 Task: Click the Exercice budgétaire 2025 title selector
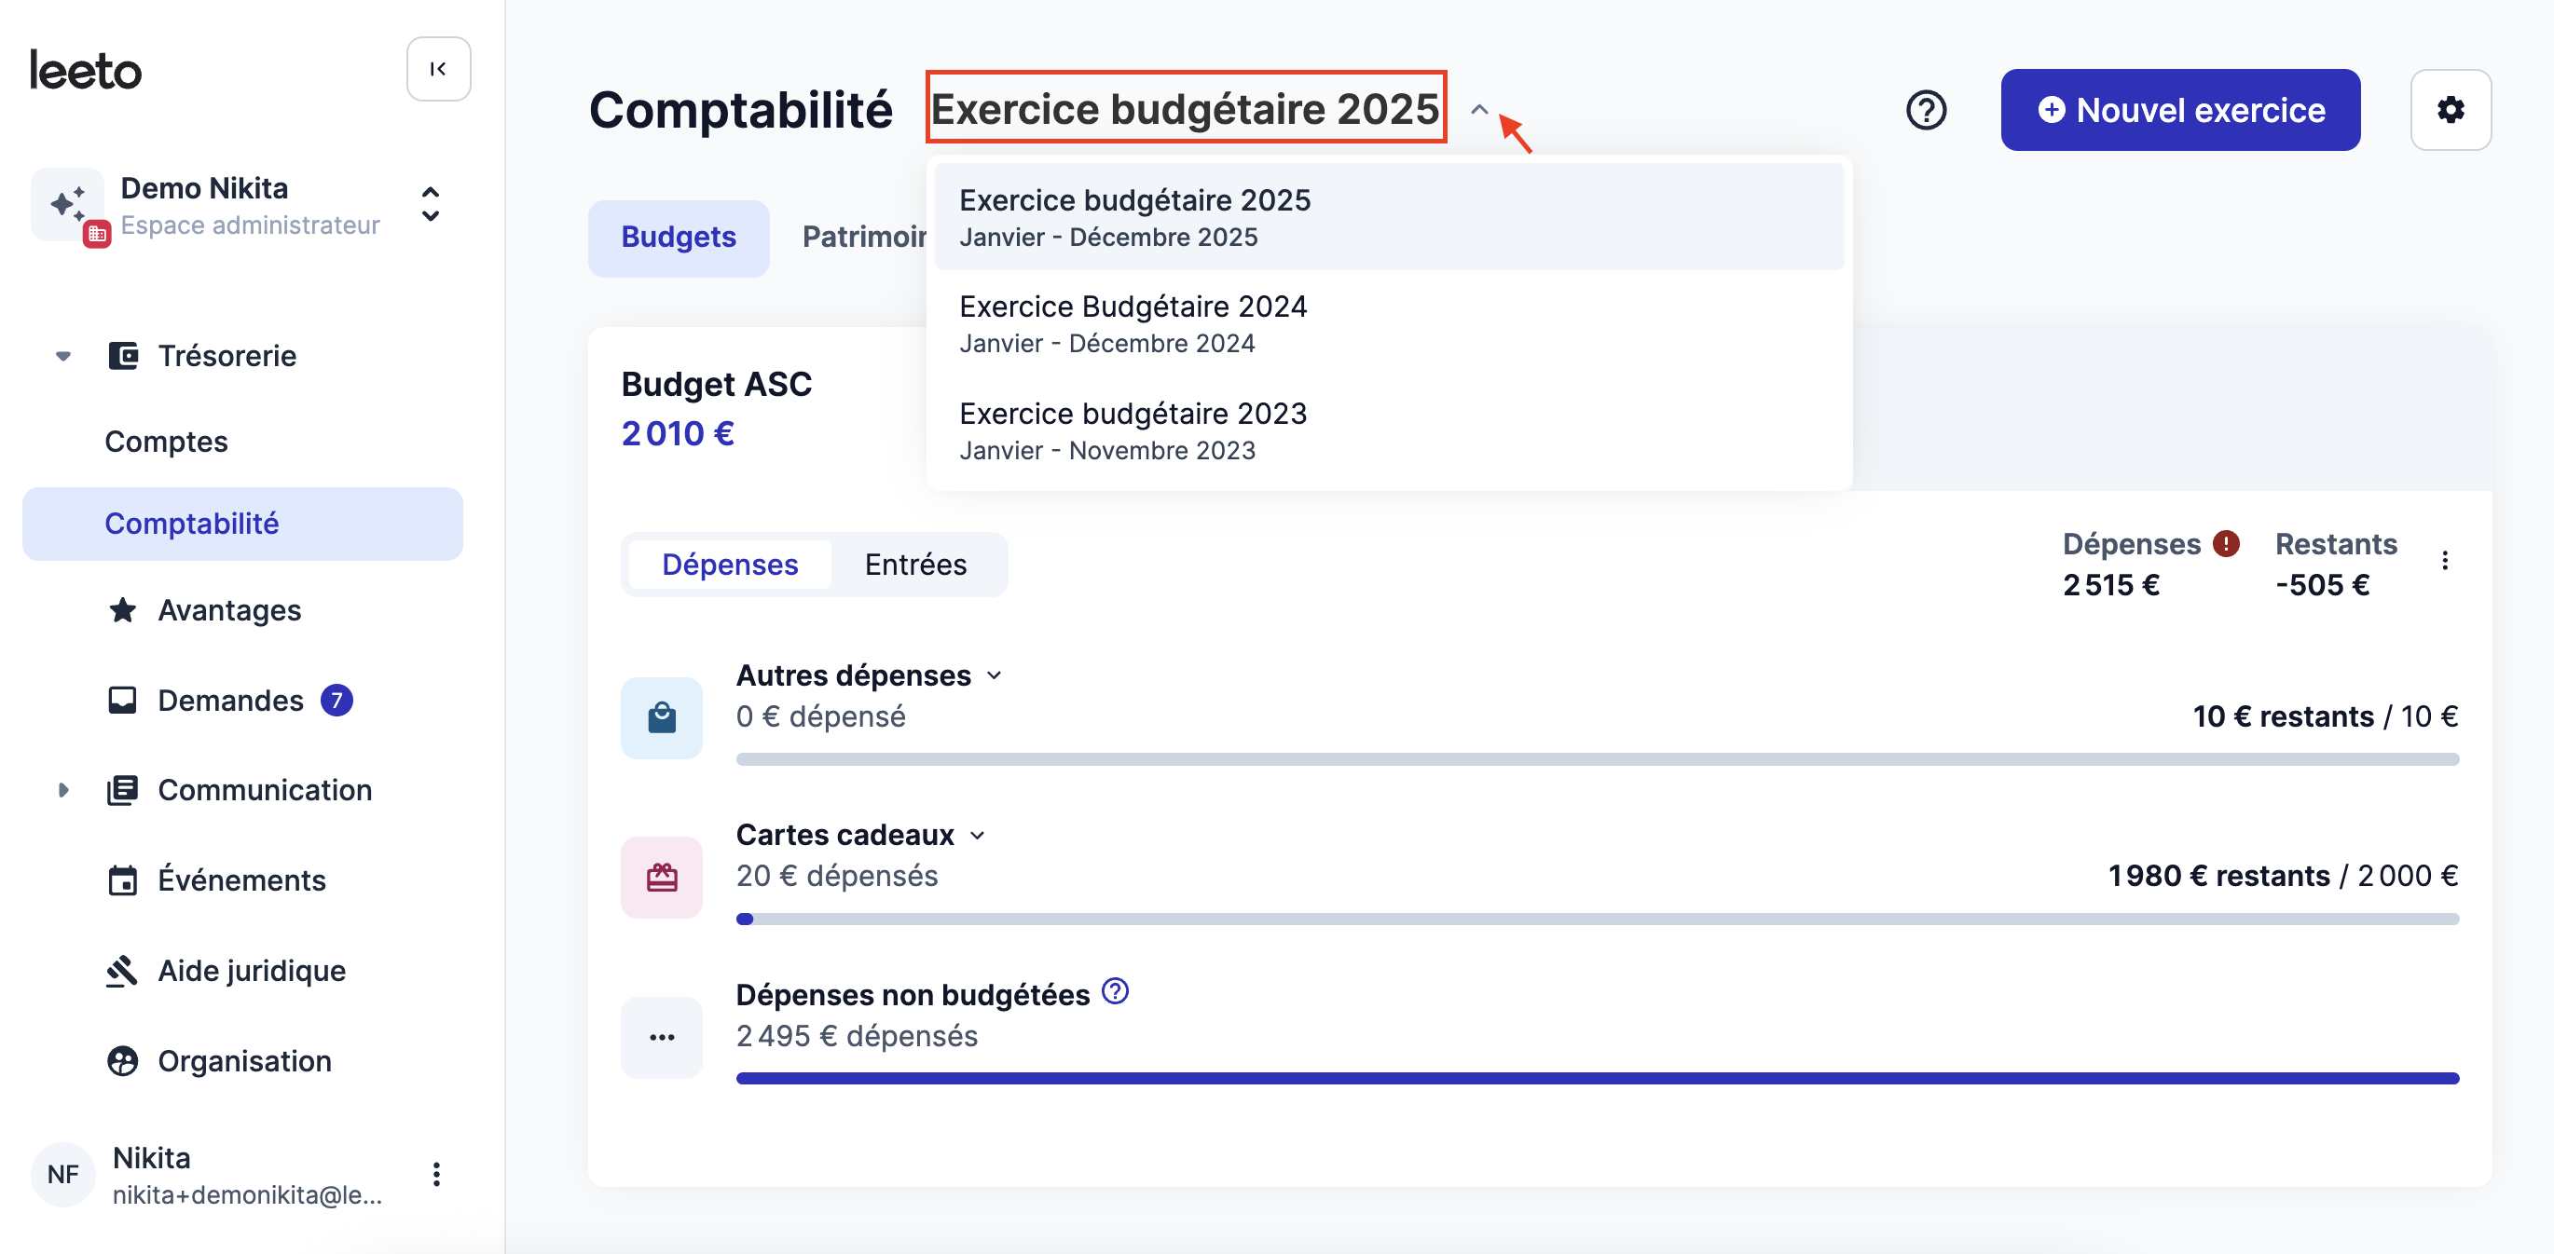(x=1186, y=108)
